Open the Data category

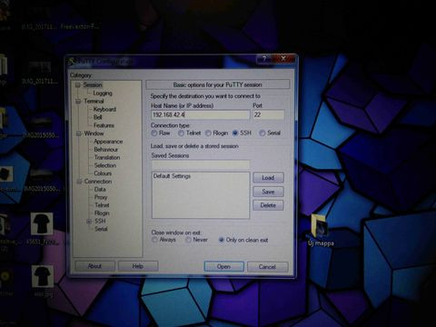[100, 190]
